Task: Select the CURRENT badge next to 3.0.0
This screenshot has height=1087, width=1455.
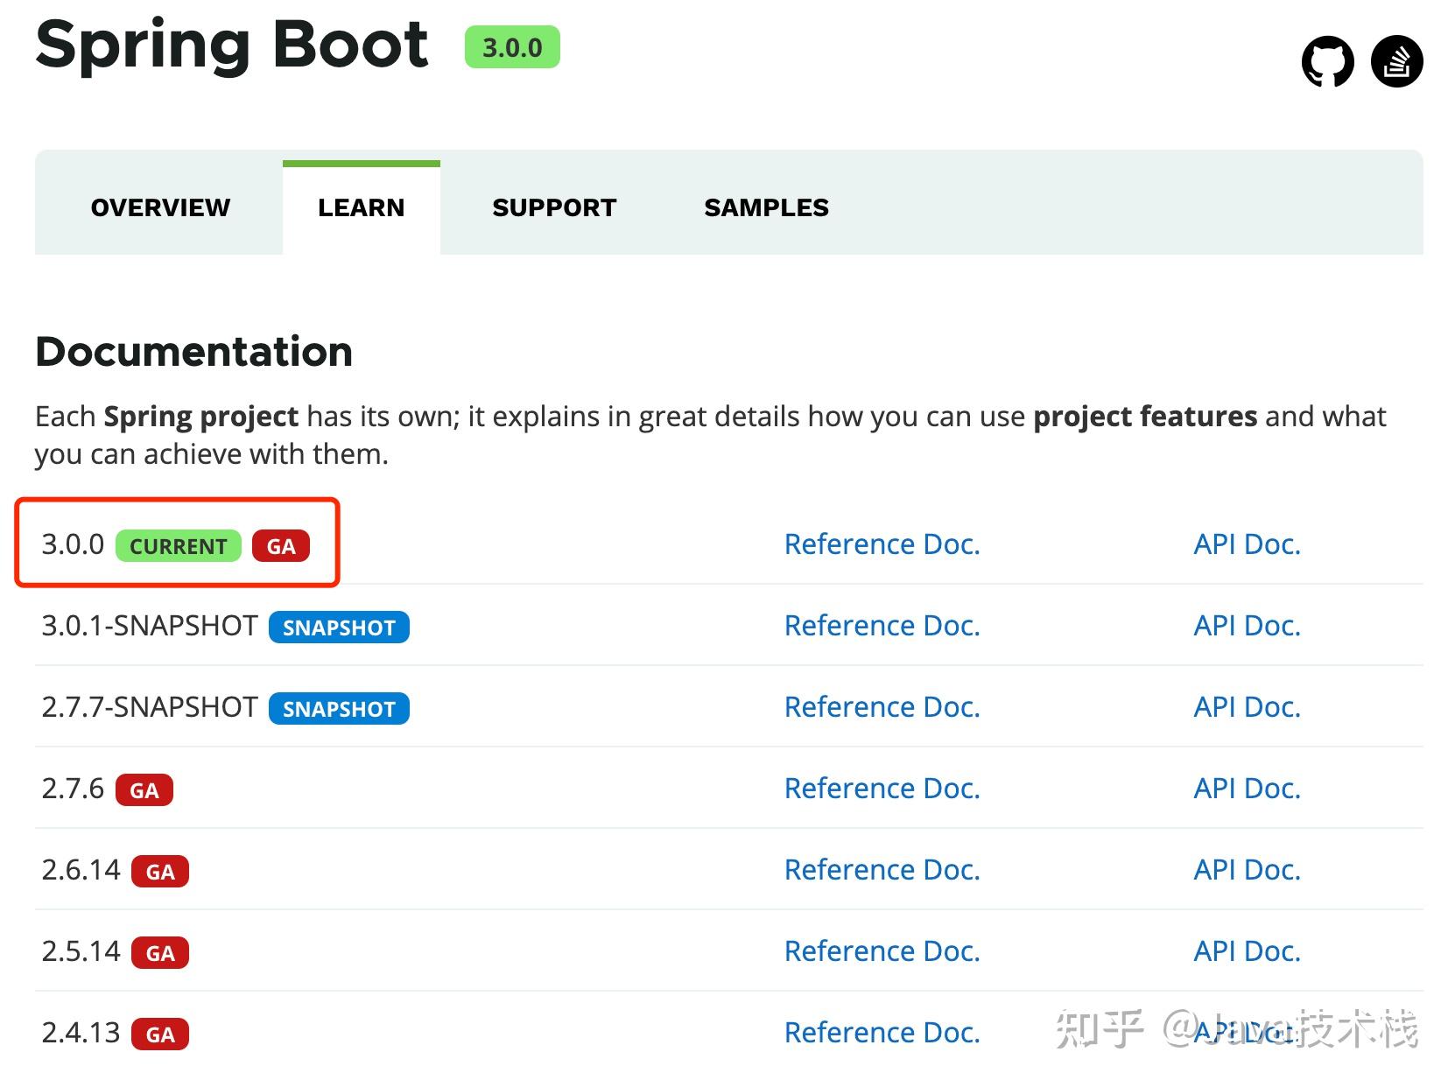Action: point(177,546)
